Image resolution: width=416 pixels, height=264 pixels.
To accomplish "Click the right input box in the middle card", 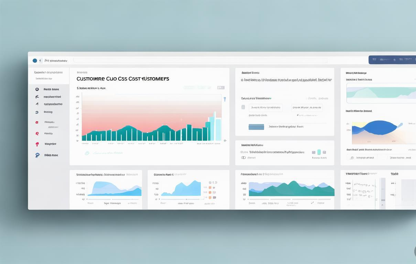I will 307,108.
